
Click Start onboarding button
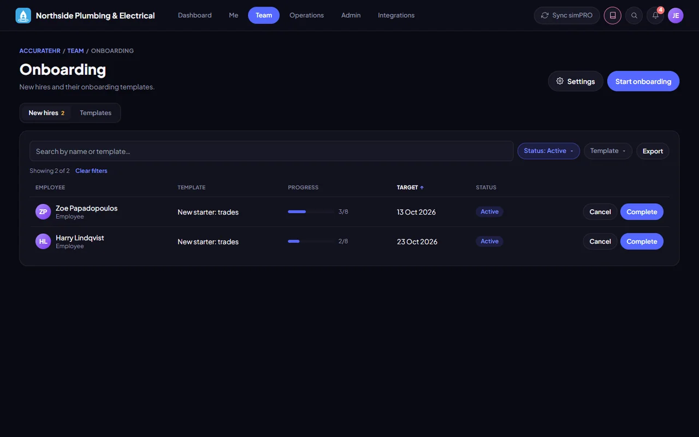(x=643, y=81)
